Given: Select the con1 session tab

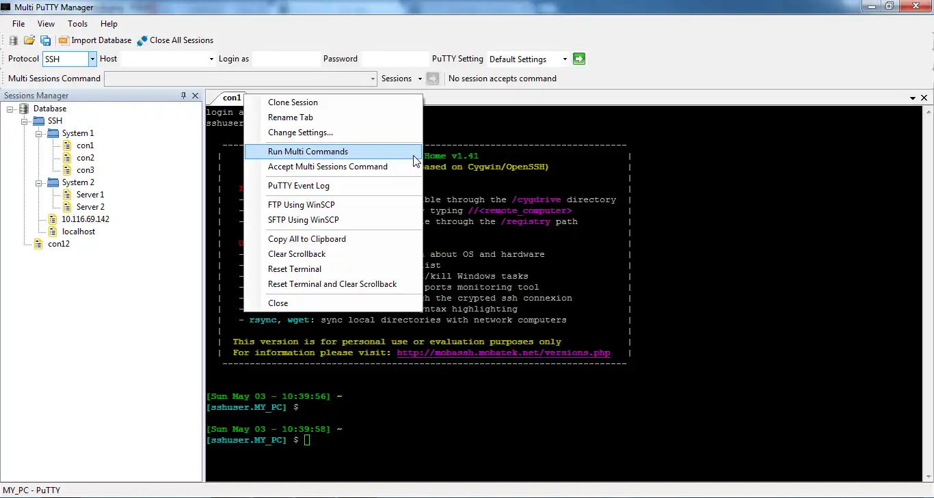Looking at the screenshot, I should coord(232,98).
